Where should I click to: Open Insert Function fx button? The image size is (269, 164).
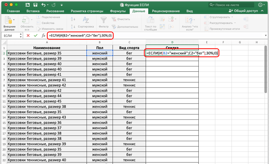pos(44,36)
